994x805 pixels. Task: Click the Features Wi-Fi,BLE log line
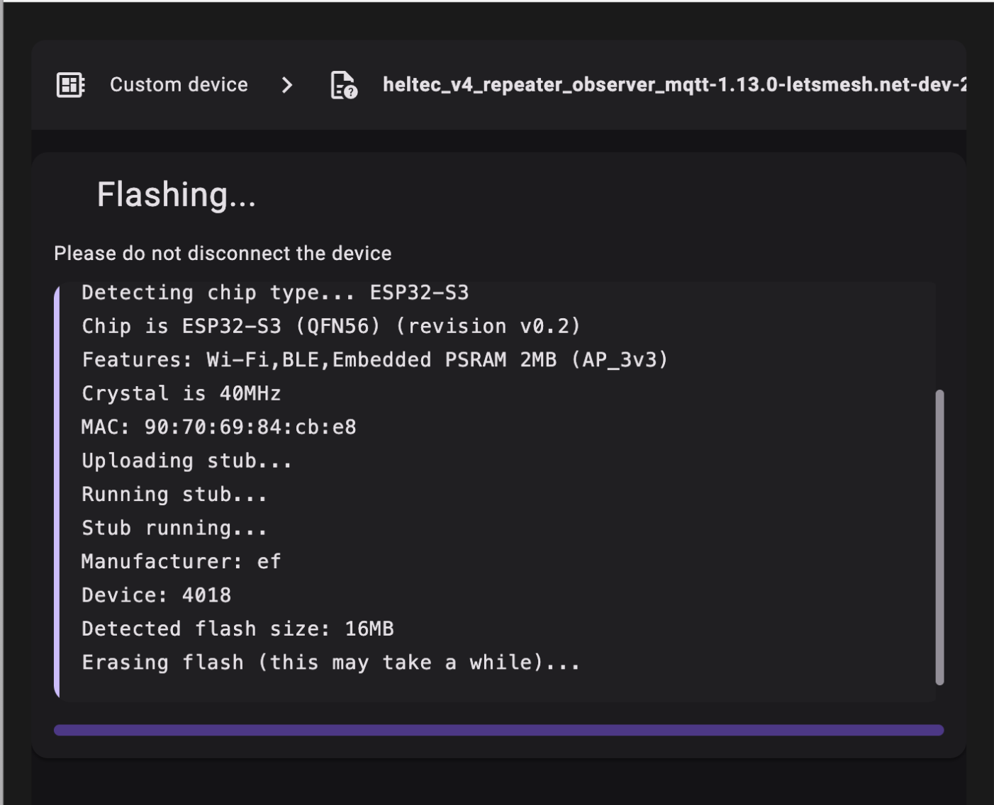point(374,360)
